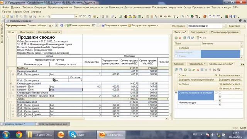This screenshot has width=247, height=139.
Task: Click the Find magnifier icon
Action: pyautogui.click(x=49, y=16)
